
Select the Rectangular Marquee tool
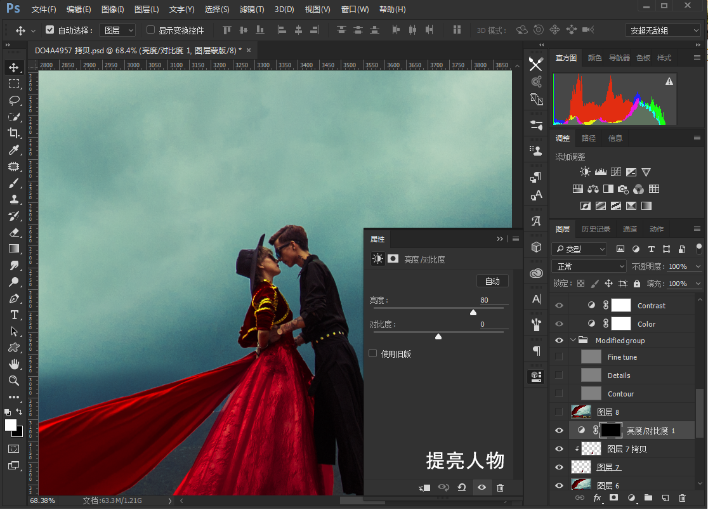pyautogui.click(x=14, y=84)
